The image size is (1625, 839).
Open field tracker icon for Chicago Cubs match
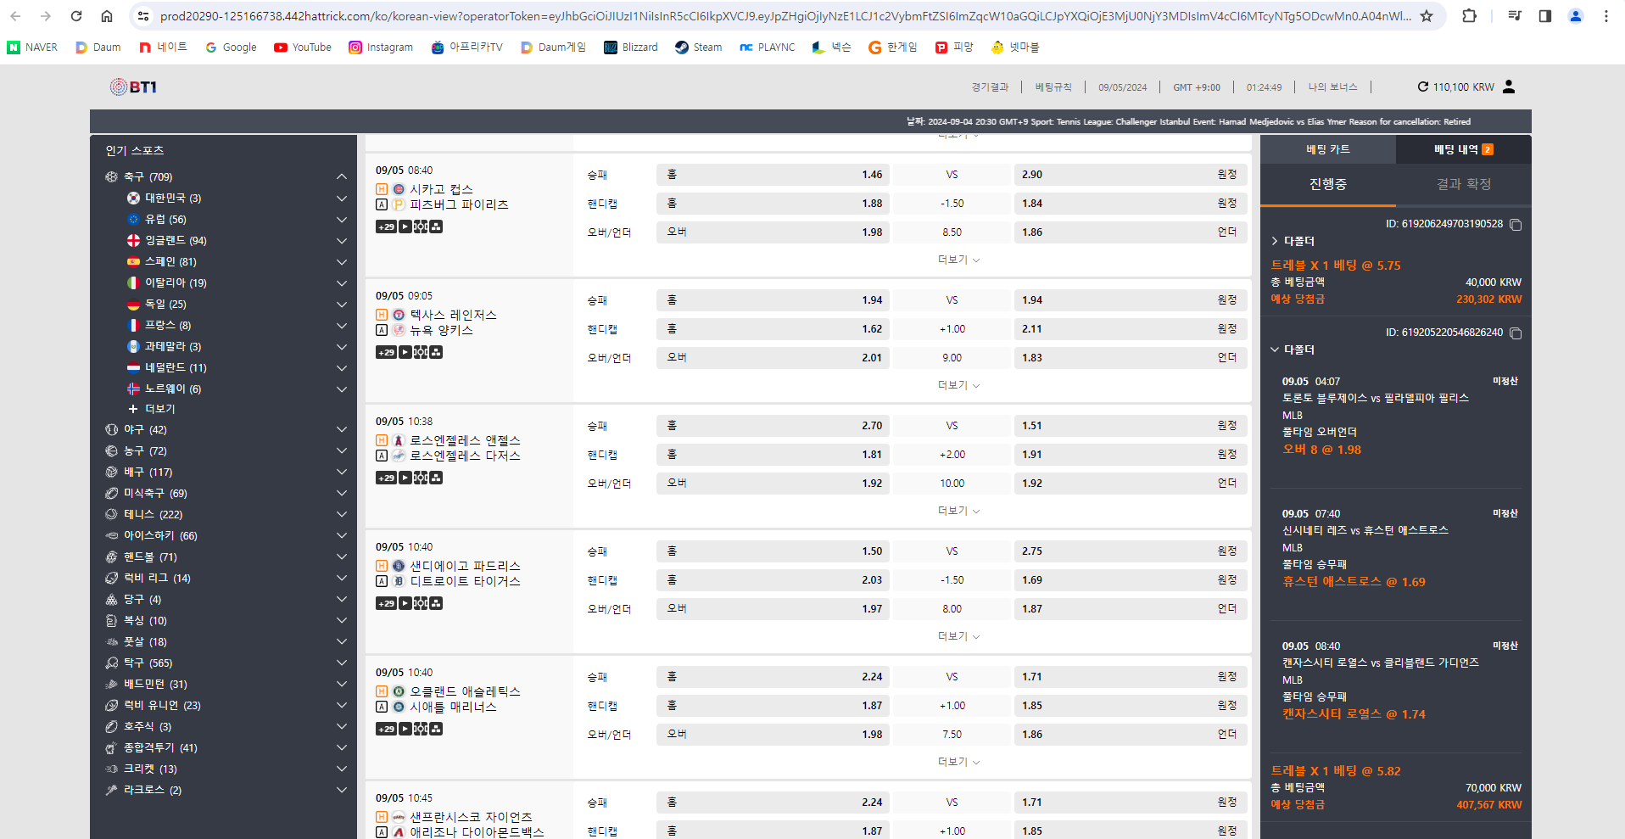pyautogui.click(x=421, y=227)
